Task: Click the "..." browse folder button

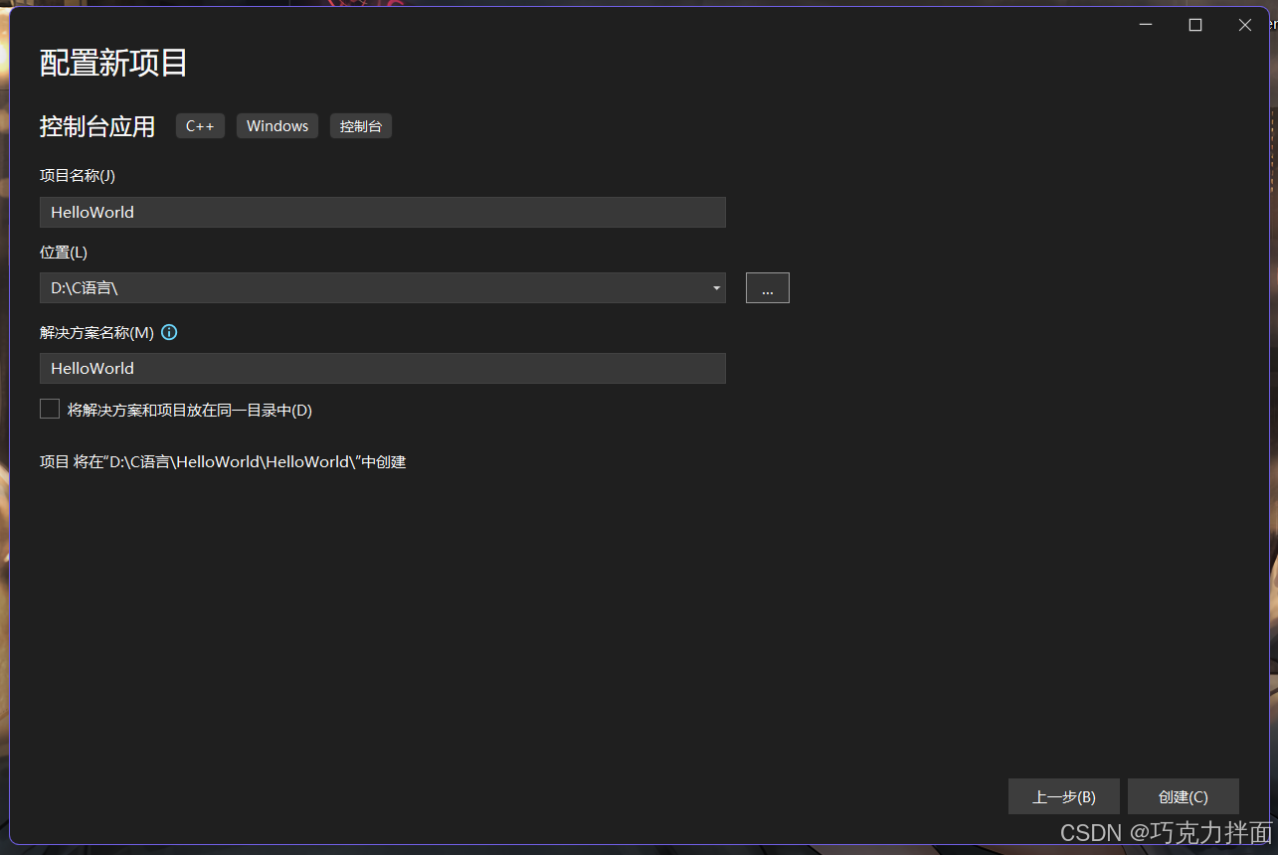Action: point(767,287)
